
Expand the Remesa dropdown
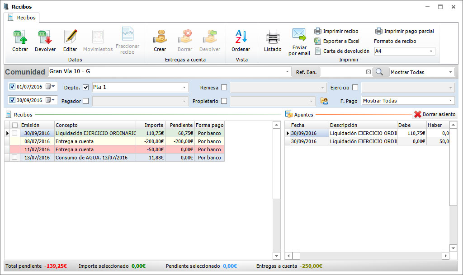[x=322, y=88]
